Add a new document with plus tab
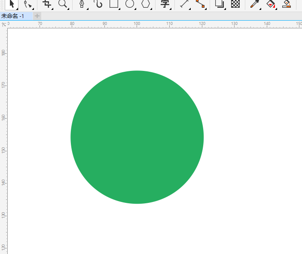The width and height of the screenshot is (302, 254). 37,16
